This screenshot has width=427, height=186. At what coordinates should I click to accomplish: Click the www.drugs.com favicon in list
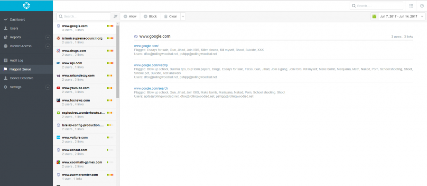pos(58,51)
